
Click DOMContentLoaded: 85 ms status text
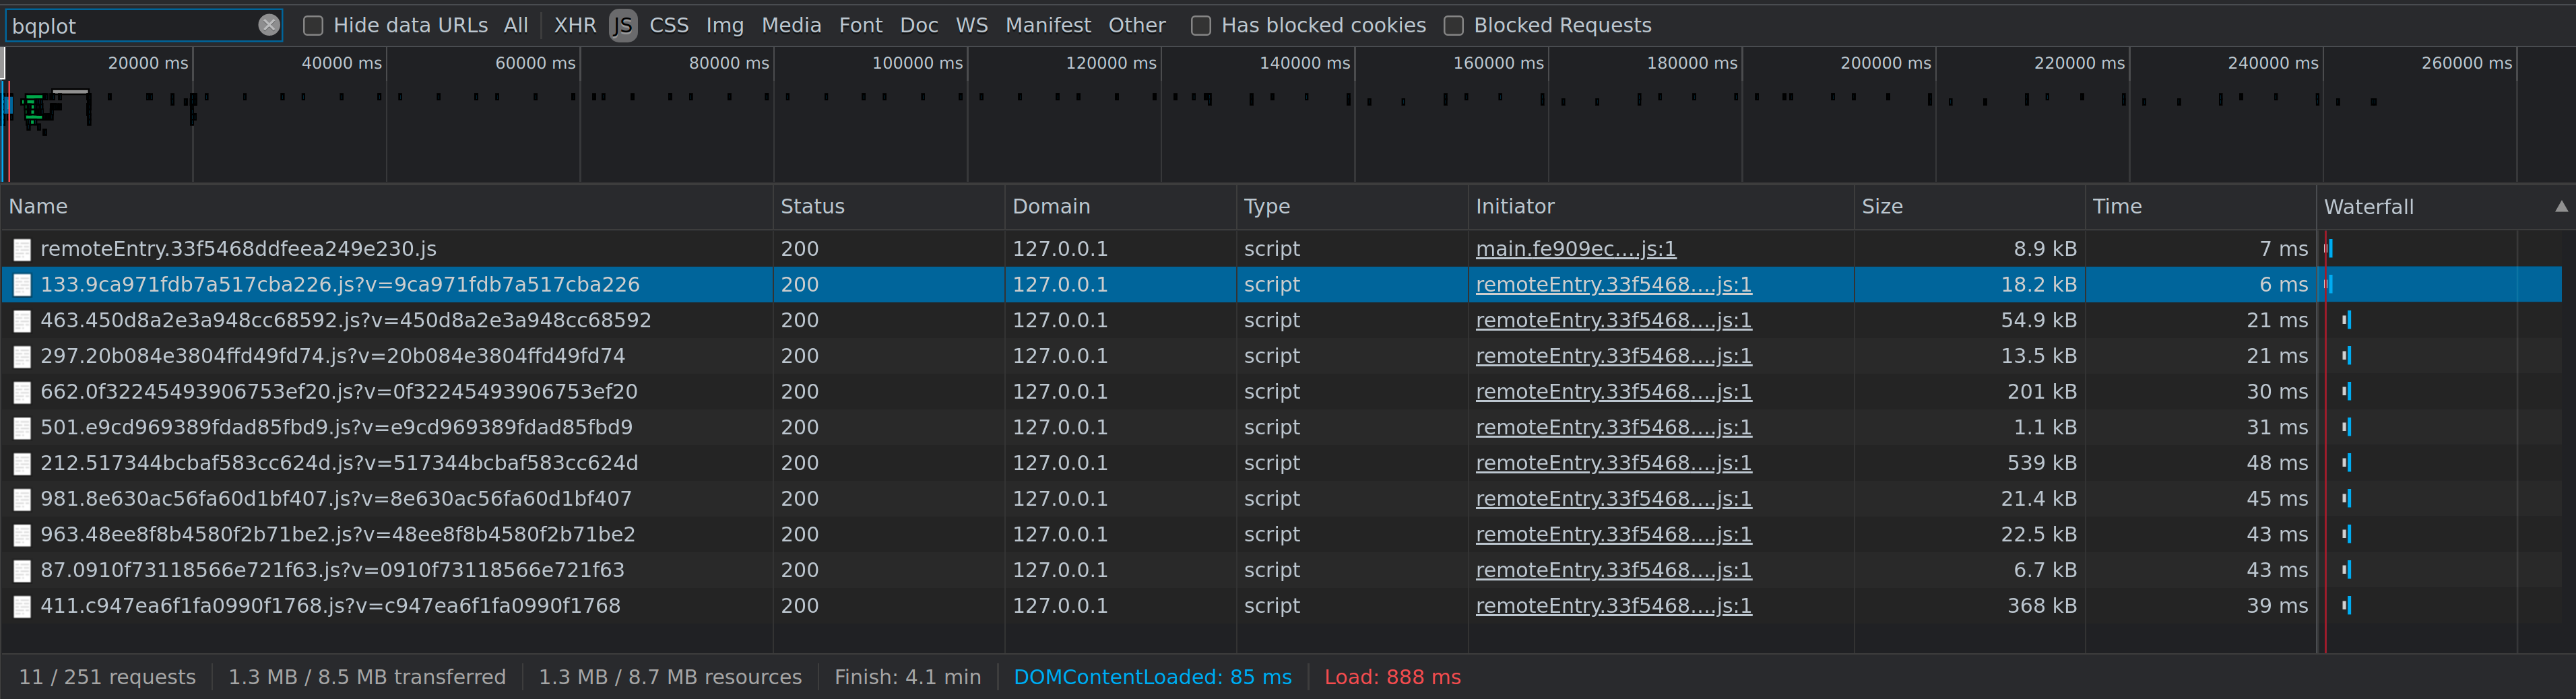(1152, 677)
